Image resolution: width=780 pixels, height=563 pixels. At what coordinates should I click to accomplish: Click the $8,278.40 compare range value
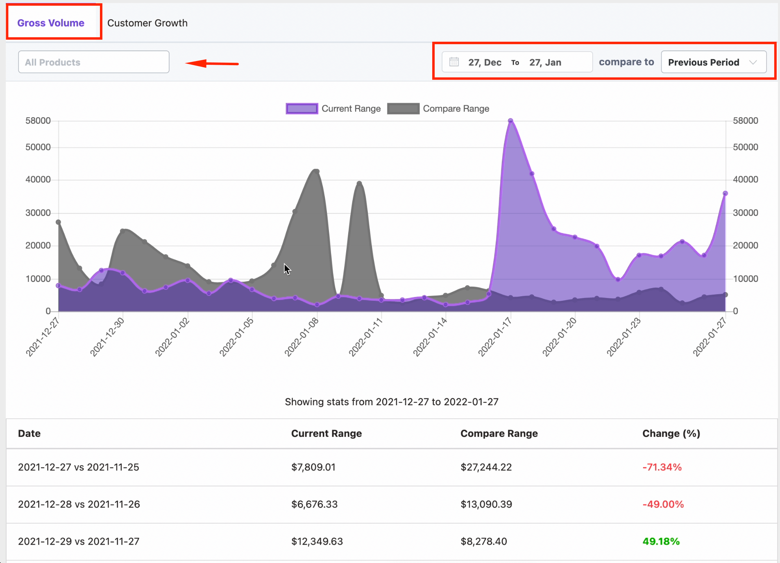click(484, 541)
